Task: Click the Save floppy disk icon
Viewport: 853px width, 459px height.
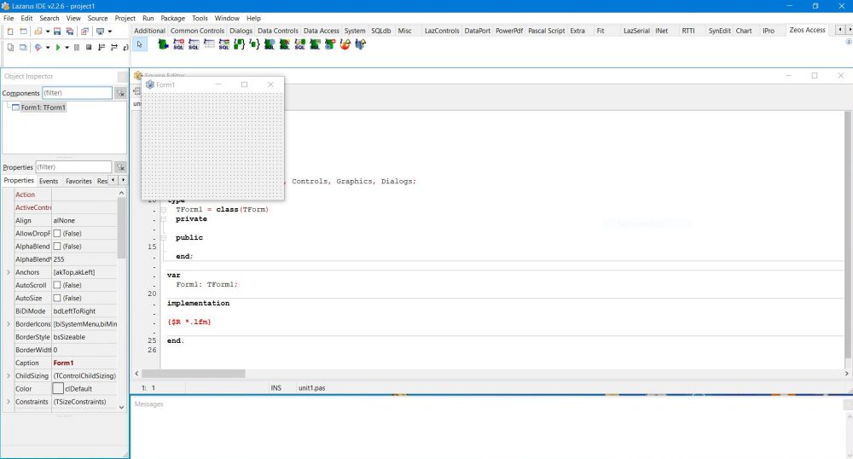Action: click(57, 32)
